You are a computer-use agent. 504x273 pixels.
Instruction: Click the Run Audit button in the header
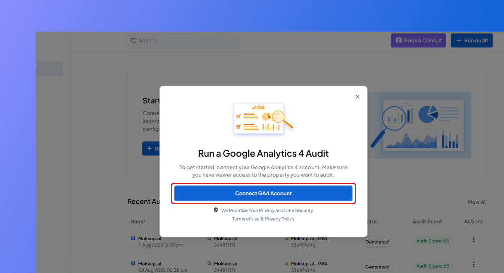click(x=472, y=41)
